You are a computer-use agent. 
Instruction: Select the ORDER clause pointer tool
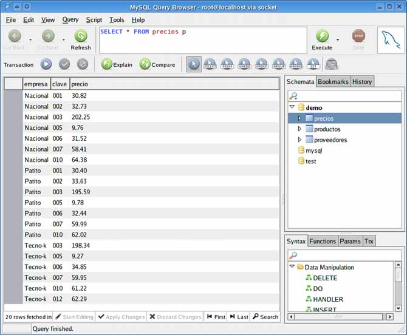[x=261, y=64]
